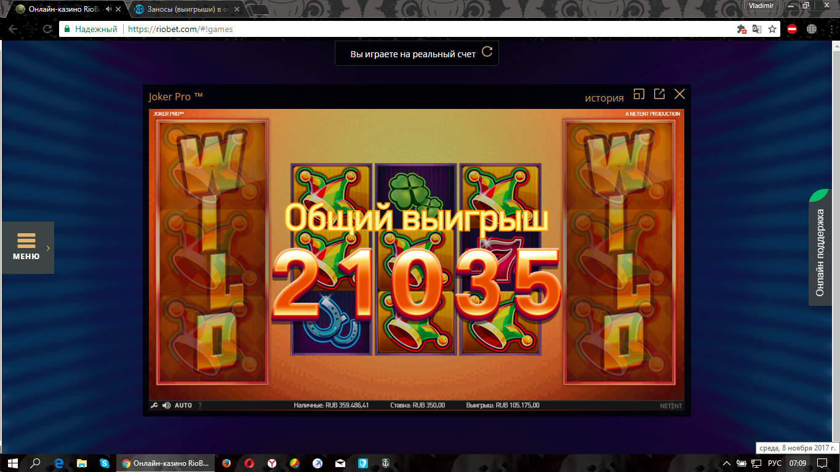The image size is (840, 472).
Task: Launch Firefox from the taskbar
Action: (226, 463)
